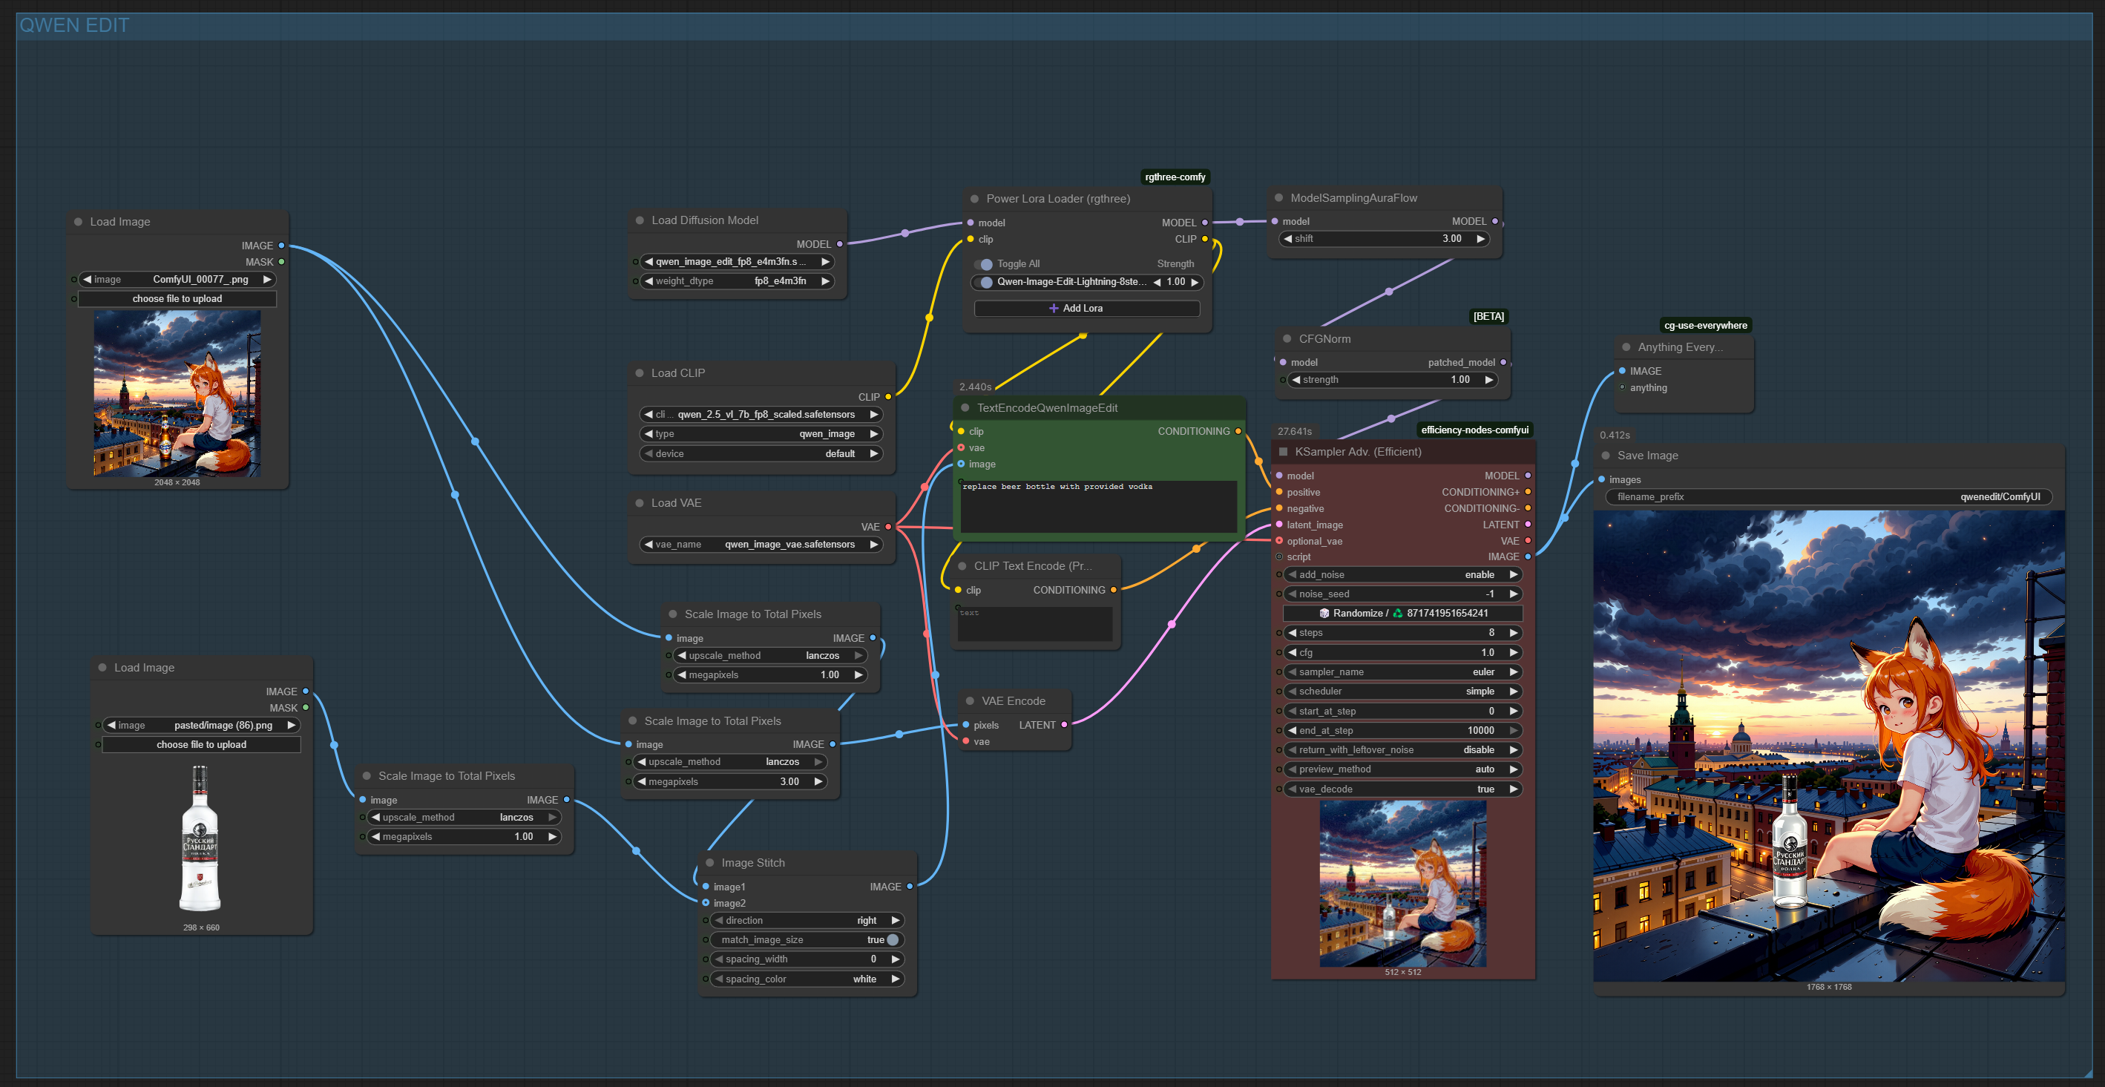Increase the ModelSamplingAuraFlow shift value arrow
2105x1087 pixels.
(x=1480, y=239)
